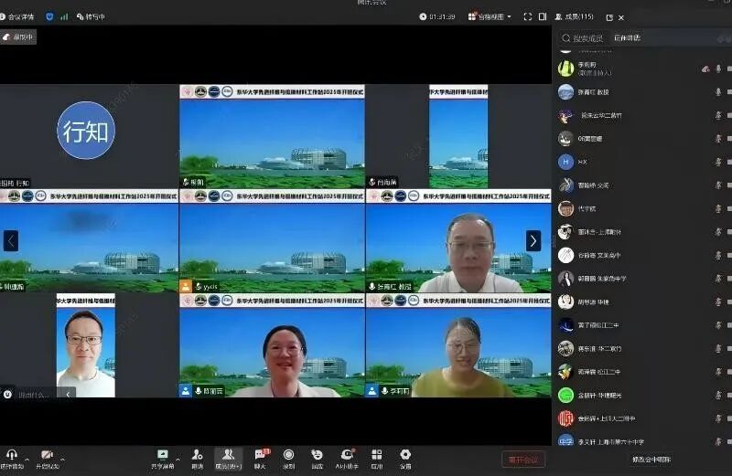This screenshot has width=732, height=476.
Task: Toggle microphone on the second member row
Action: 718,92
